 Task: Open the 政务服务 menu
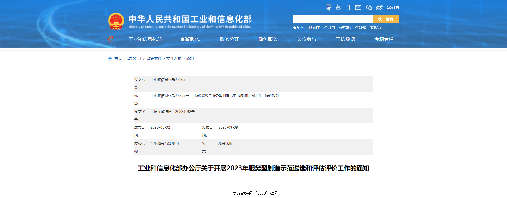(268, 39)
